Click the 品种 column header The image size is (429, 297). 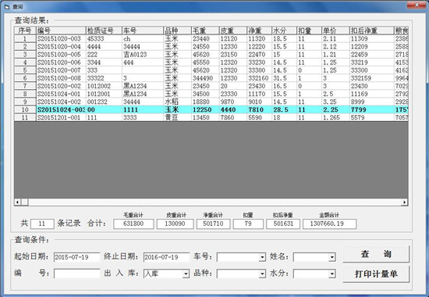tap(178, 30)
